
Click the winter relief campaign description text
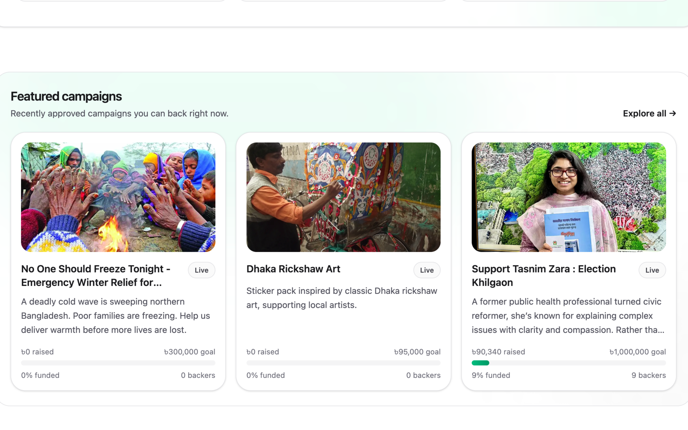click(x=115, y=316)
